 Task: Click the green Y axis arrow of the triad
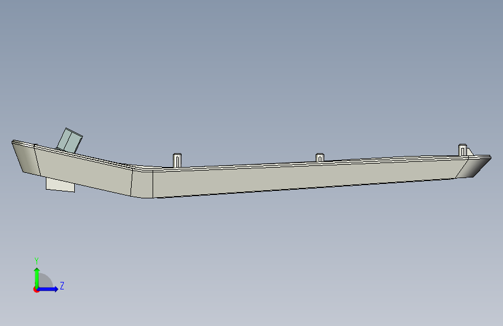[37, 277]
